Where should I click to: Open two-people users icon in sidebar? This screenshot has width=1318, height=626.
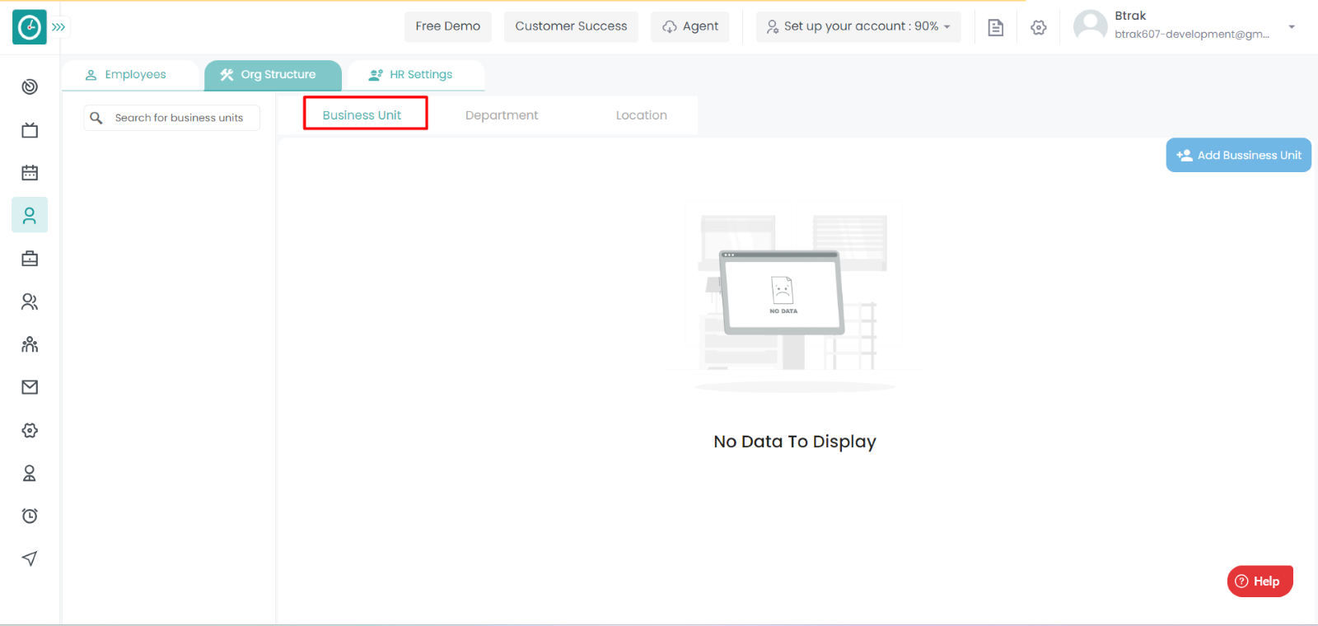tap(30, 301)
